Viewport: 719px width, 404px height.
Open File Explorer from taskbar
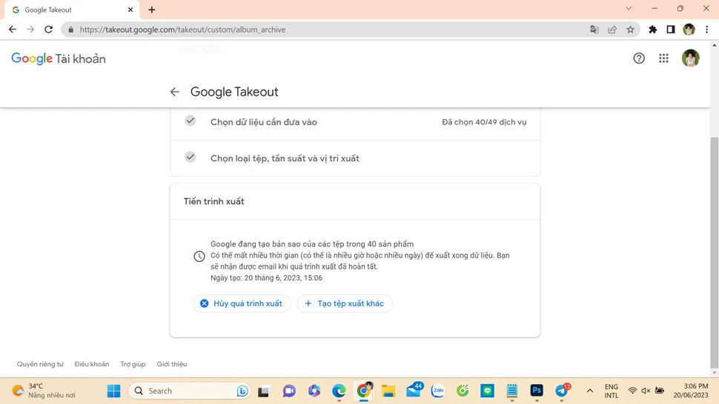pyautogui.click(x=388, y=391)
